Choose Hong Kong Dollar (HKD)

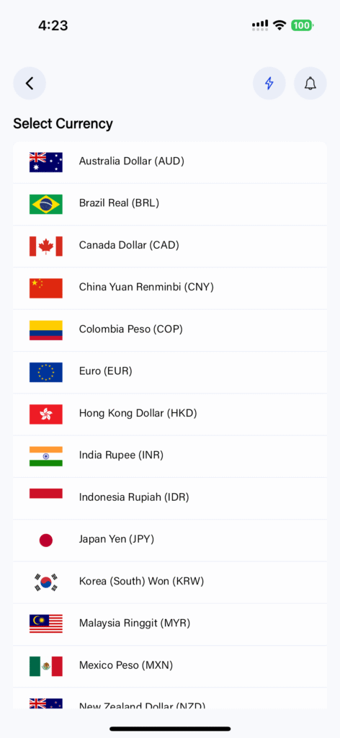click(x=170, y=414)
